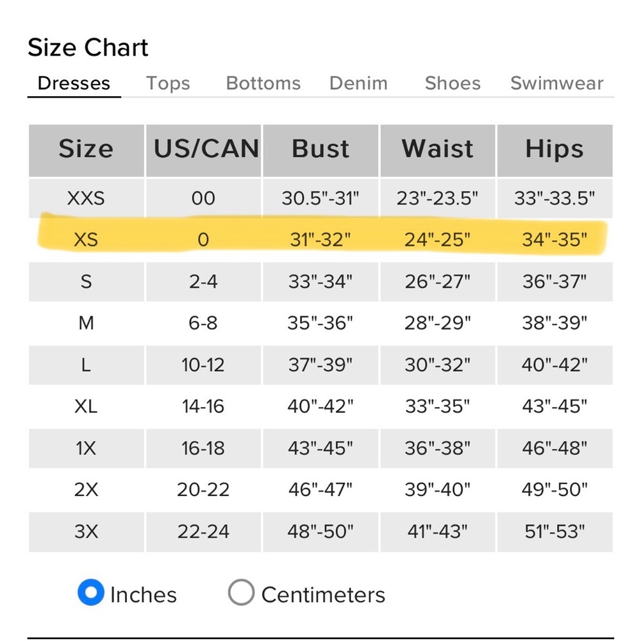Click the US/CAN column header

204,151
